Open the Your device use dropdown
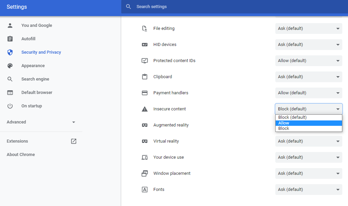348x206 pixels. (309, 157)
